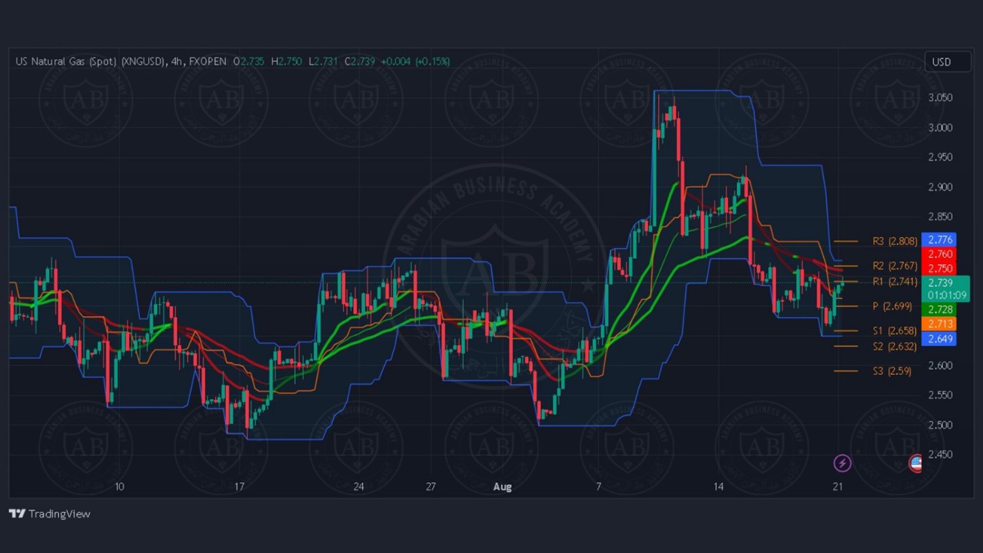
Task: Click the 2.550 price axis tick
Action: (940, 395)
